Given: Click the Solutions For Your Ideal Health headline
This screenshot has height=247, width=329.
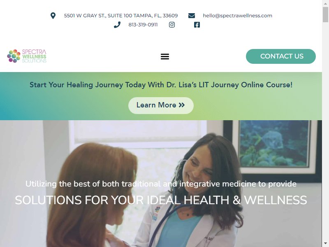Looking at the screenshot, I should 161,200.
